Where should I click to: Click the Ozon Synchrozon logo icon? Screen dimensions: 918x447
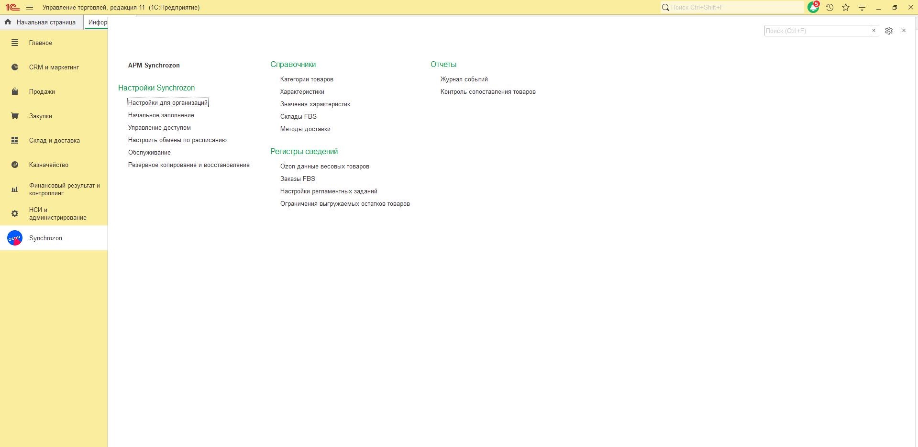tap(15, 238)
